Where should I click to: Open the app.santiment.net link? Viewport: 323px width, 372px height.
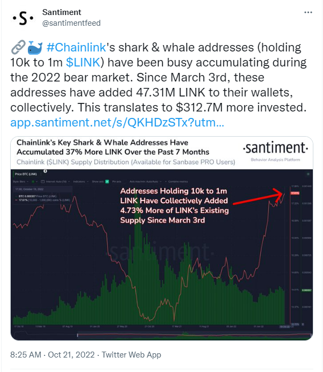click(117, 123)
